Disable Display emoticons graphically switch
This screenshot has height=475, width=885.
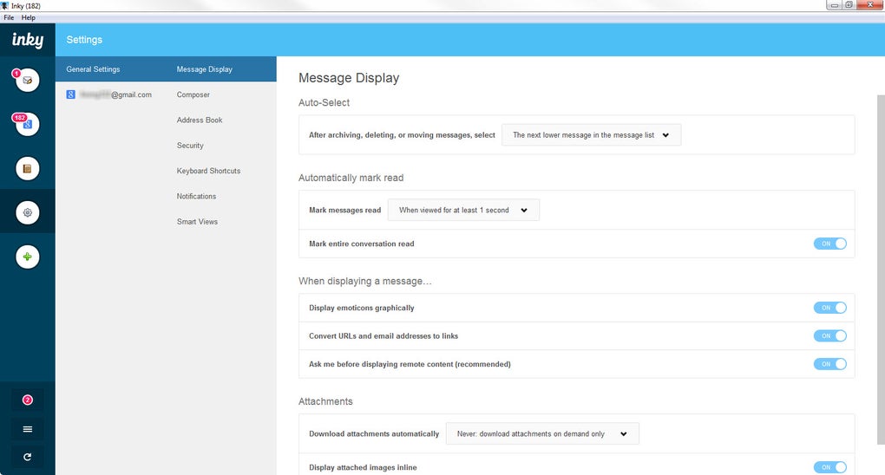829,308
